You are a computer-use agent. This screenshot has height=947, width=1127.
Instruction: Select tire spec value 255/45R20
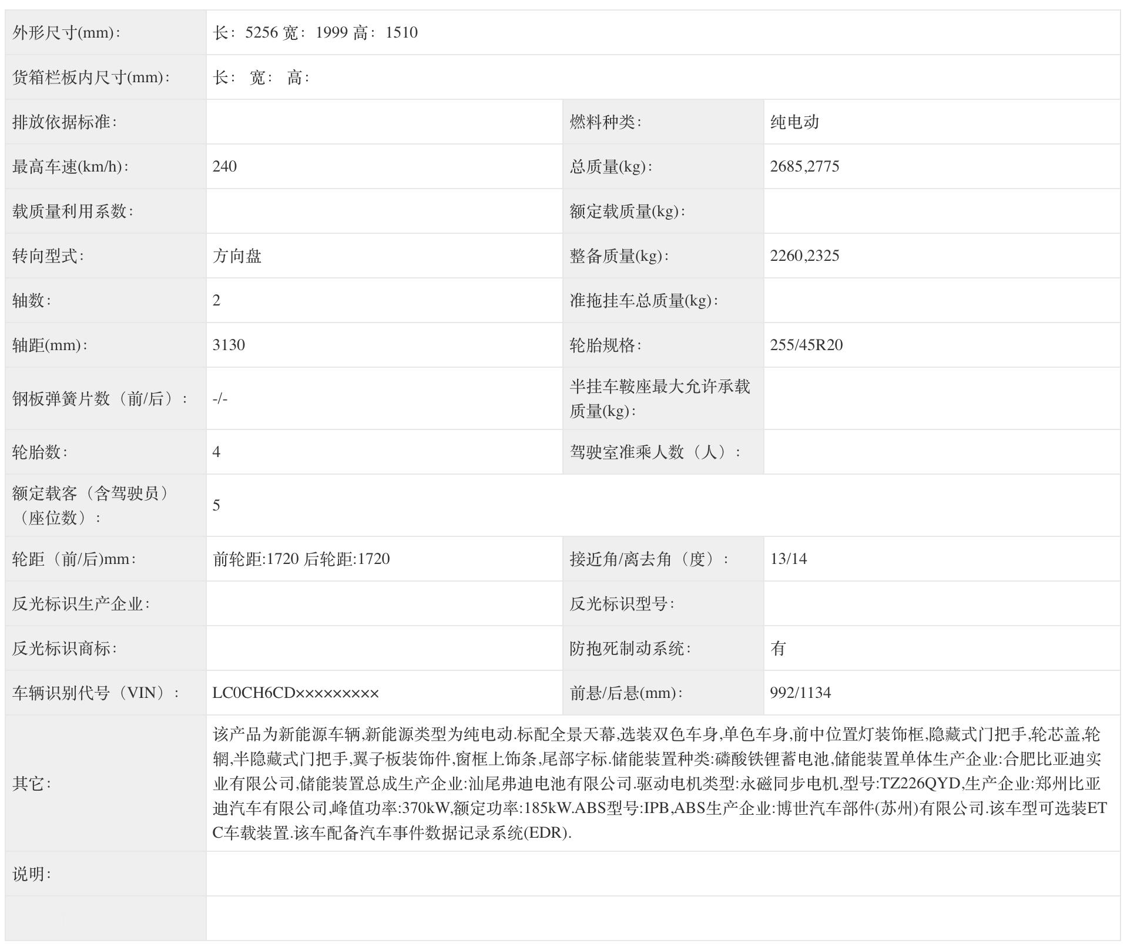[806, 345]
